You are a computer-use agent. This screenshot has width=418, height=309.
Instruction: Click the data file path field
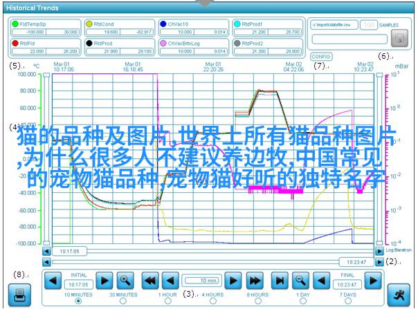click(x=334, y=25)
